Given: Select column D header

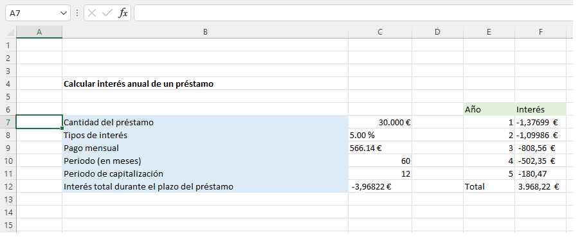Looking at the screenshot, I should [x=438, y=33].
